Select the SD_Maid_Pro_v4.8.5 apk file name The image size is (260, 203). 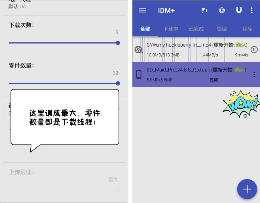[178, 70]
